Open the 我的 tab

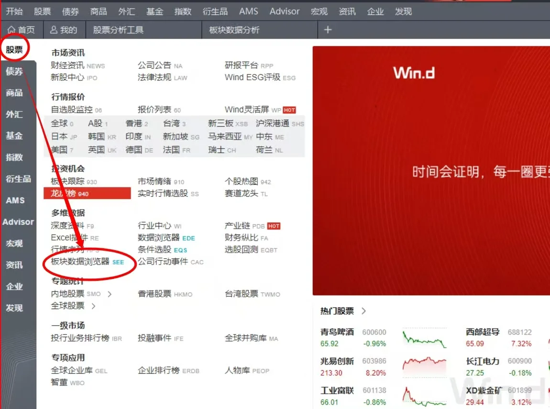click(64, 30)
